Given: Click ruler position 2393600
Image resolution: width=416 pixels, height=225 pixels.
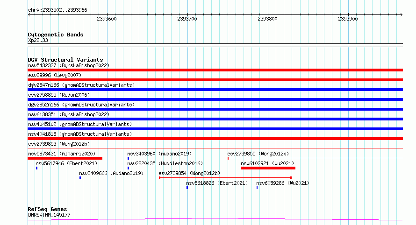Looking at the screenshot, I should click(107, 19).
